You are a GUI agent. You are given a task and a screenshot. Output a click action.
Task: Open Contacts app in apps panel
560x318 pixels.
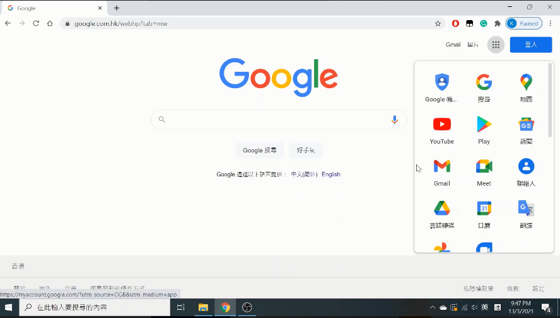coord(526,172)
